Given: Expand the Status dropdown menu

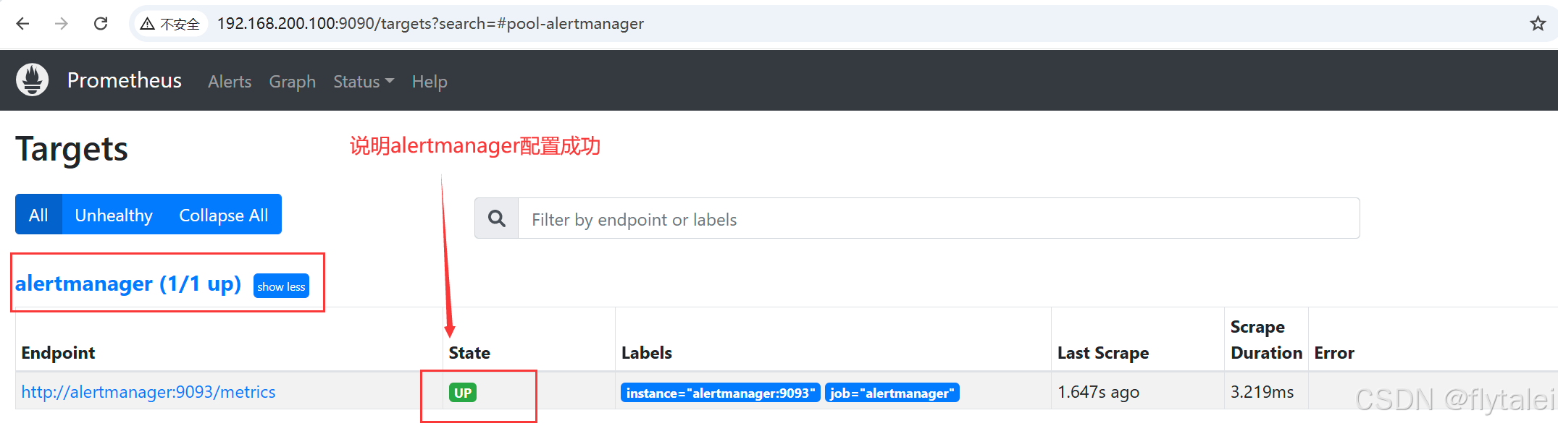Looking at the screenshot, I should (364, 82).
